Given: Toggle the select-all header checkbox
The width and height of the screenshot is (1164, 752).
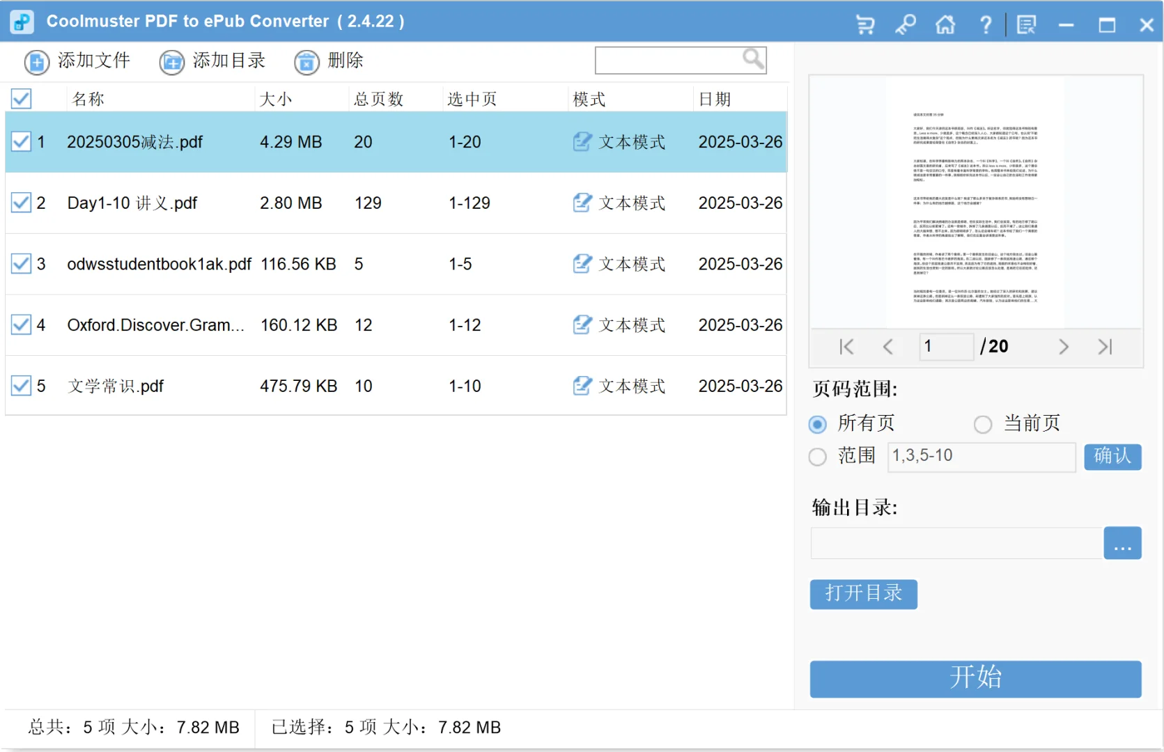Looking at the screenshot, I should pyautogui.click(x=22, y=99).
